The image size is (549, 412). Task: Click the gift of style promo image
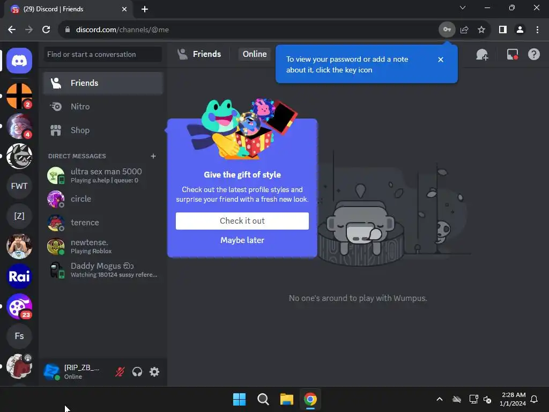[242, 129]
